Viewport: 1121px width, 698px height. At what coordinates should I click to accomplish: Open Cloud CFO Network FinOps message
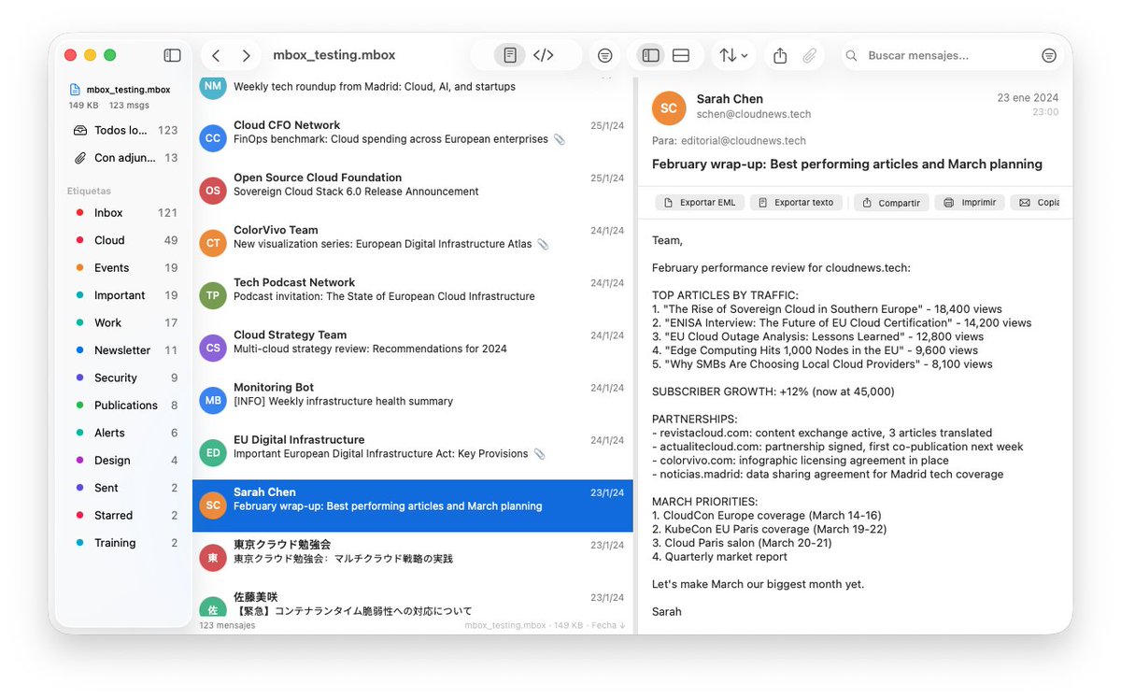click(x=412, y=138)
